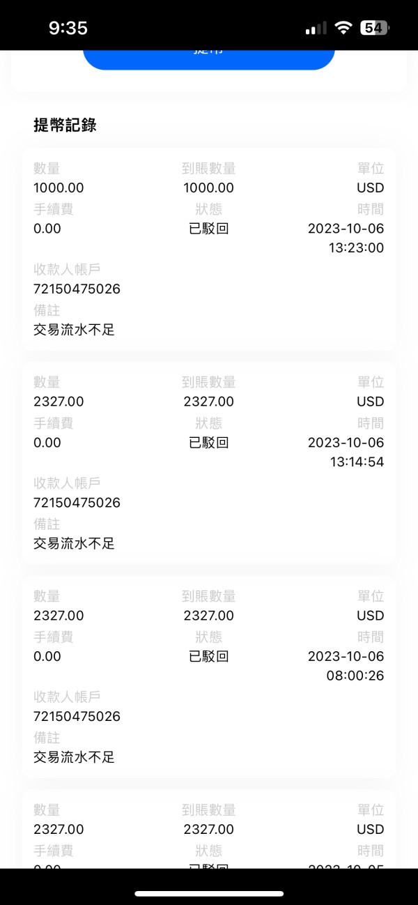
Task: Tap 交易流水不足 remark in the 13:14:54 record
Action: (74, 544)
